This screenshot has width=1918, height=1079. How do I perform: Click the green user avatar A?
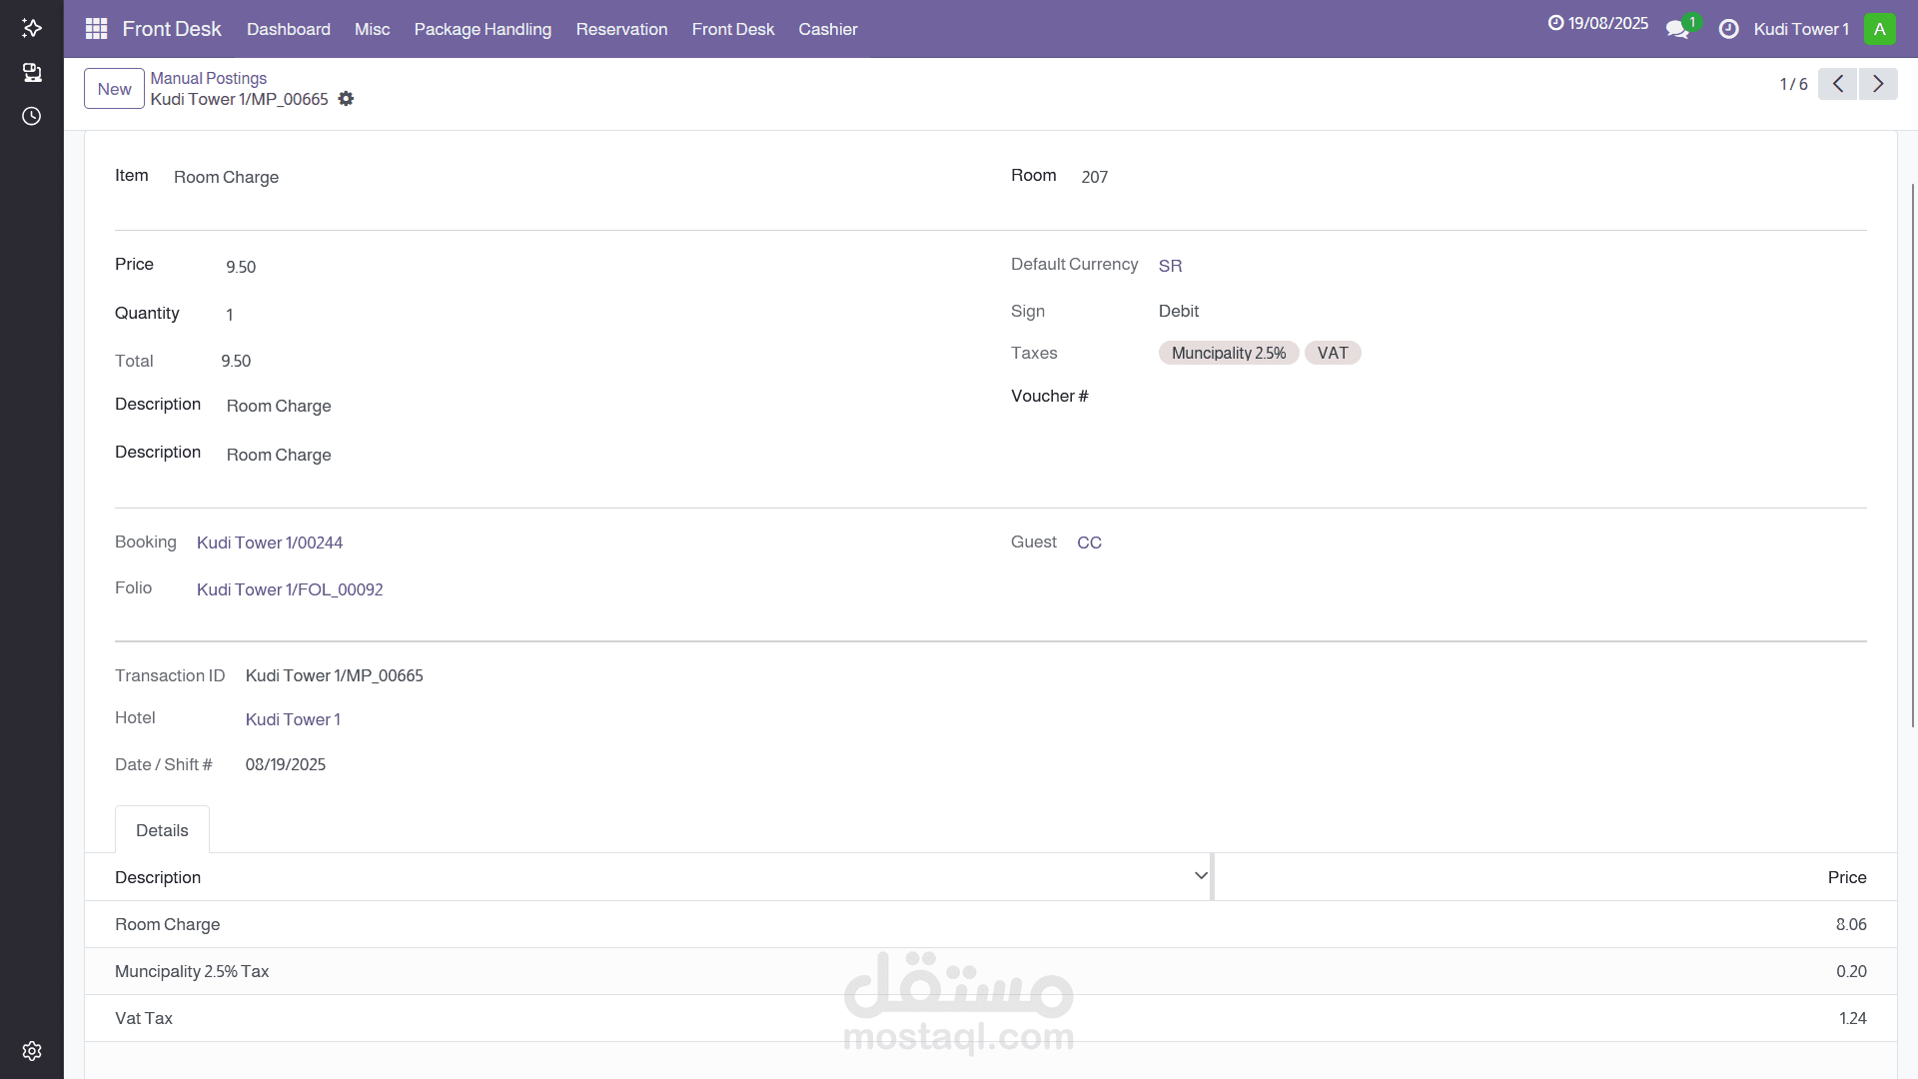pyautogui.click(x=1879, y=29)
